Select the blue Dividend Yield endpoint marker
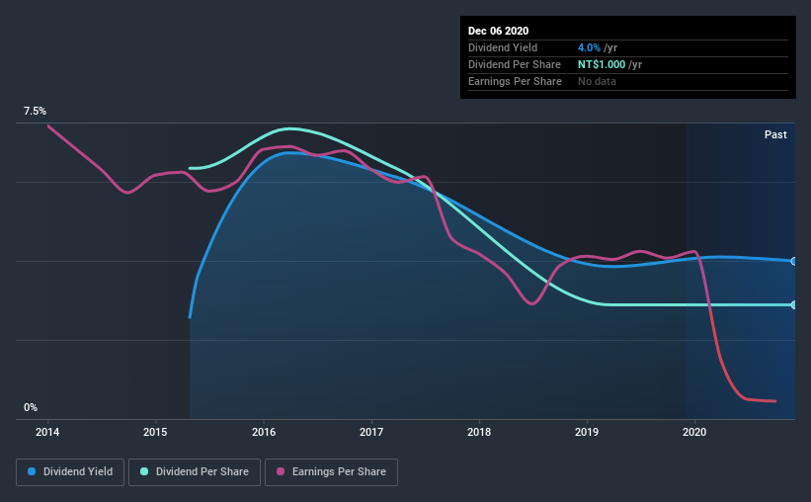The height and width of the screenshot is (502, 811). pos(793,261)
